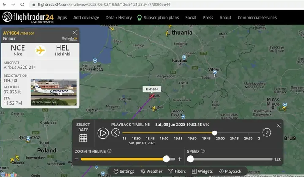Click the zoom timeline minus button
This screenshot has width=304, height=177.
pyautogui.click(x=76, y=159)
